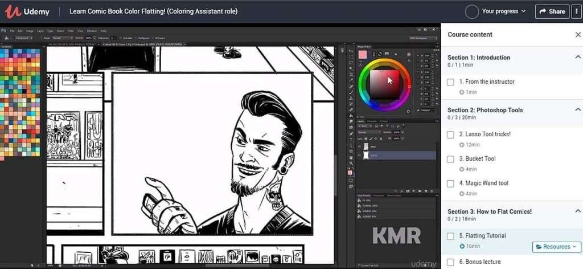Check the 'Flatting Tutorial' lecture box
This screenshot has width=583, height=269.
point(451,237)
